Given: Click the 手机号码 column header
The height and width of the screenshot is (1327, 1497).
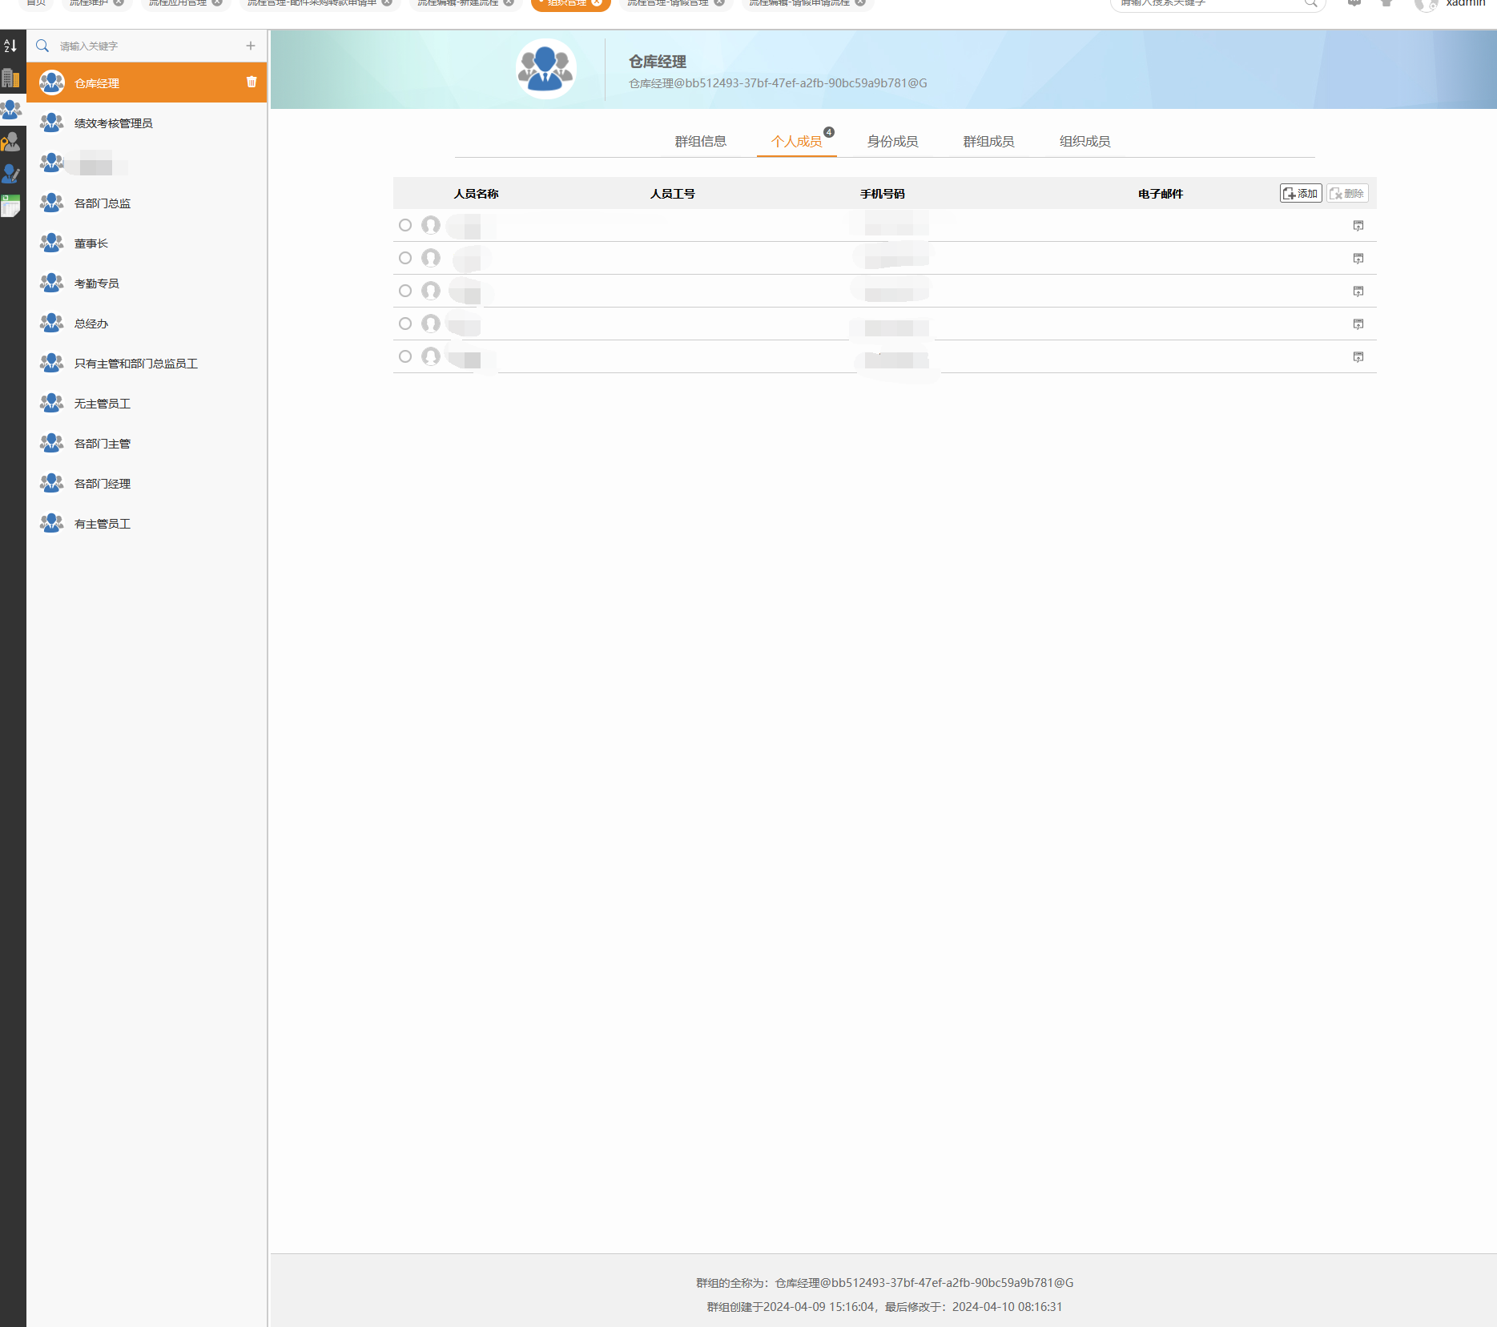Looking at the screenshot, I should pyautogui.click(x=883, y=194).
